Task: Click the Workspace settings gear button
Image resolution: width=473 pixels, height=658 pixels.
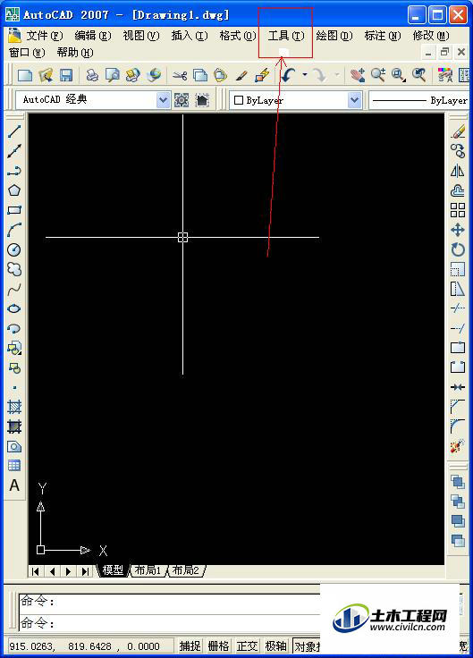Action: click(x=182, y=100)
